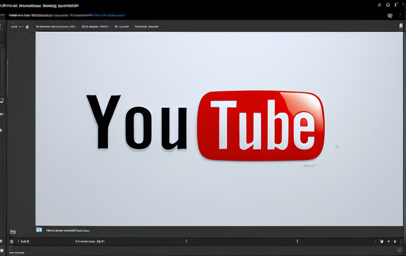
Task: Click the middle icon in the left sidebar strip
Action: [x=1, y=114]
